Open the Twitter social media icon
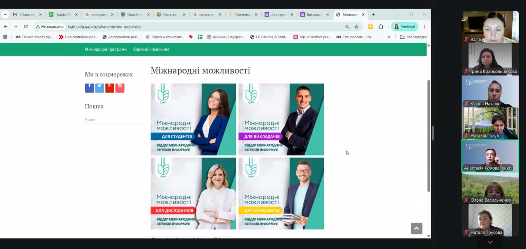Screen dimensions: 526x249 pos(99,87)
